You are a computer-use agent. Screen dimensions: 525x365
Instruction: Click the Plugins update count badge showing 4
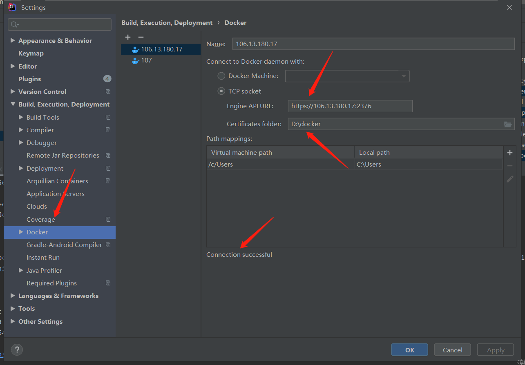[x=107, y=79]
